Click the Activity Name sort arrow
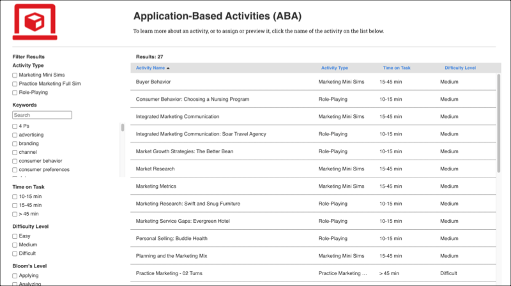 (x=168, y=68)
